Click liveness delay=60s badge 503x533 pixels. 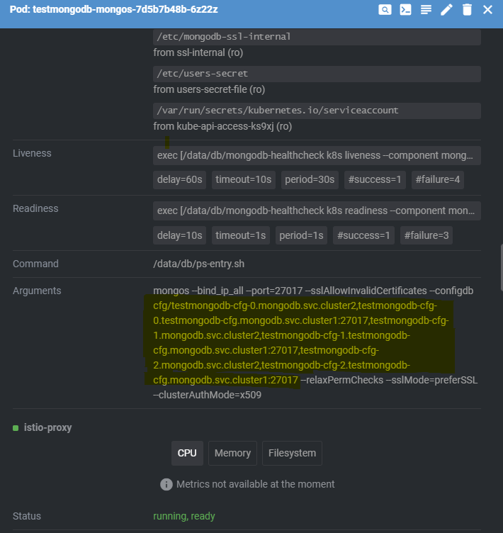[x=179, y=179]
